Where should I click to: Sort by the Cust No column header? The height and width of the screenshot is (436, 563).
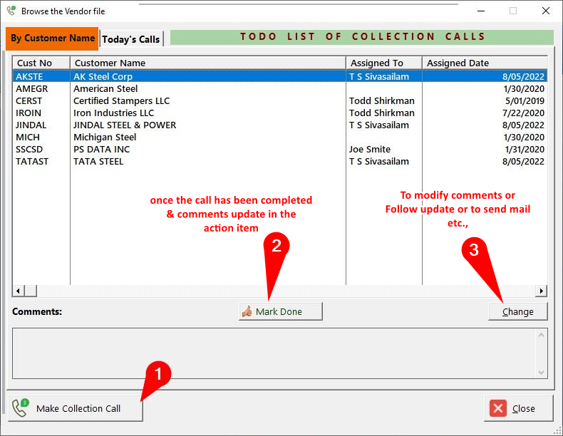click(x=41, y=63)
